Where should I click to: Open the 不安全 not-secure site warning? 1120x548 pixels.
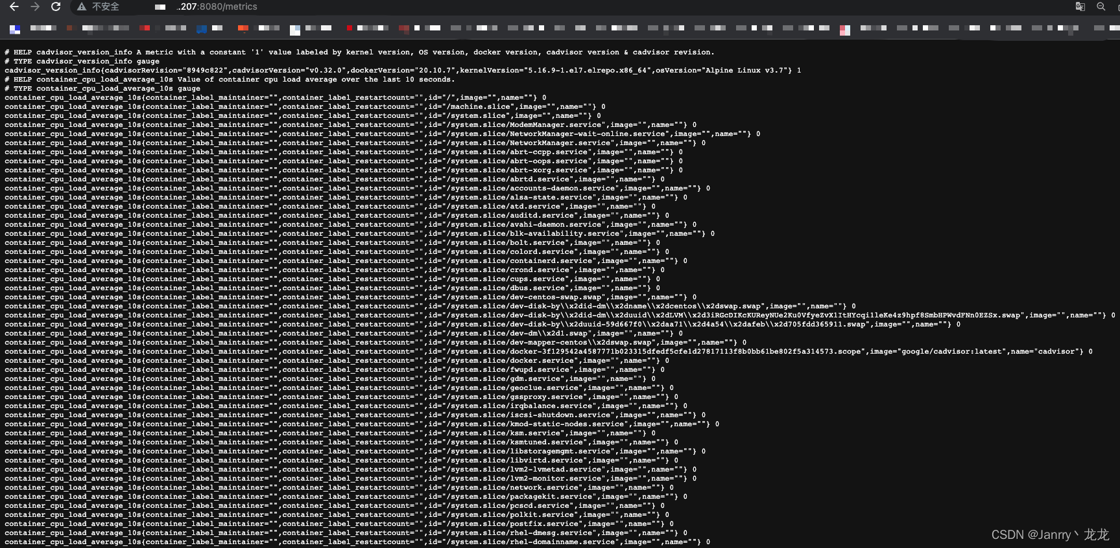[x=99, y=6]
